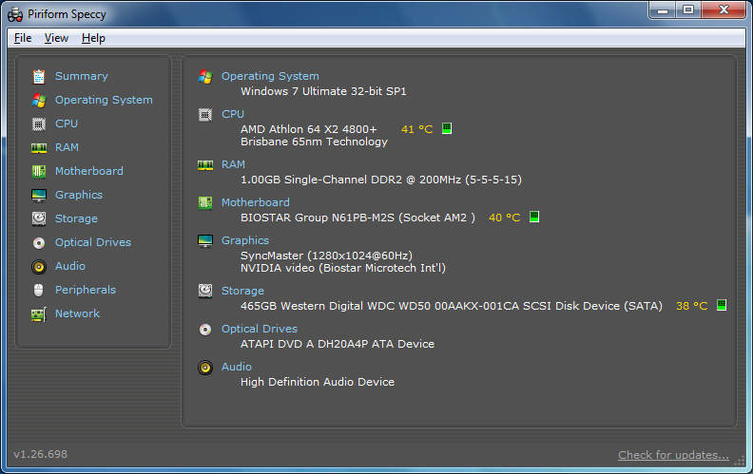Click the Motherboard icon in sidebar

39,171
